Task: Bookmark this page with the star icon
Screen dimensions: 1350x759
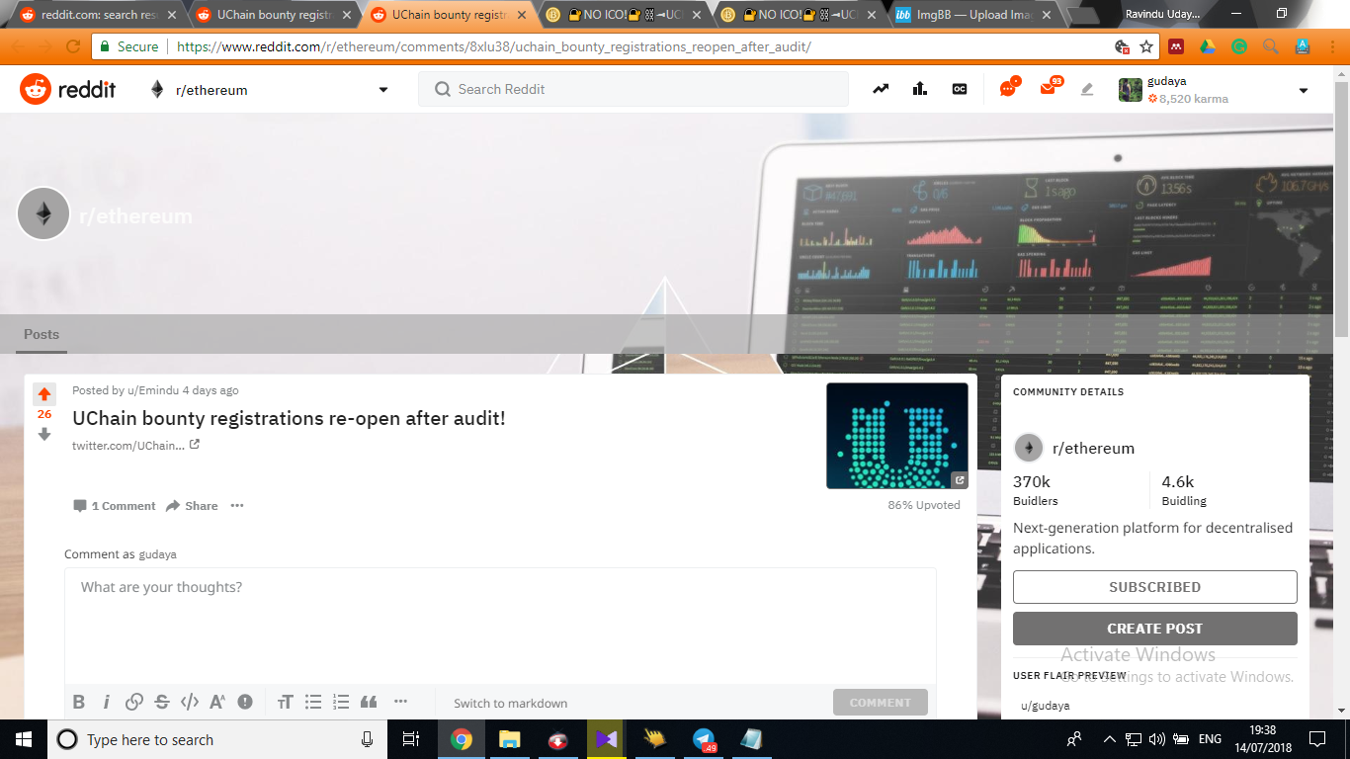Action: pos(1146,46)
